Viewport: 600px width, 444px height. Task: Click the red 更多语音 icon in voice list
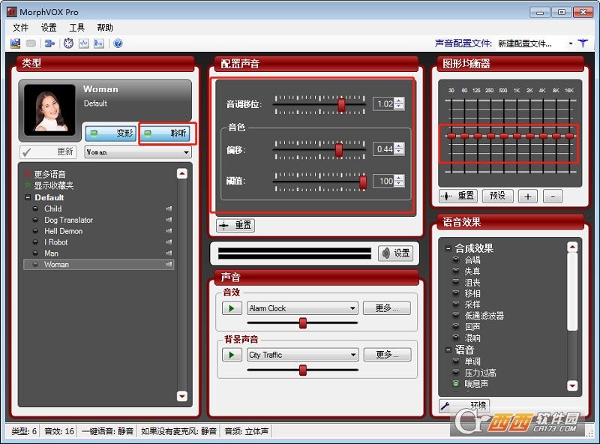[28, 174]
